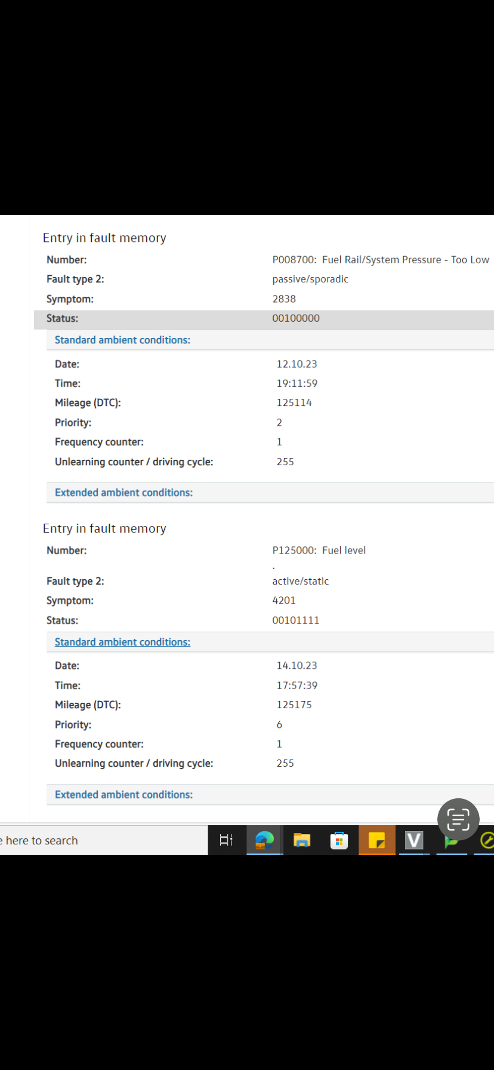
Task: Open Task View in the taskbar
Action: click(x=226, y=840)
